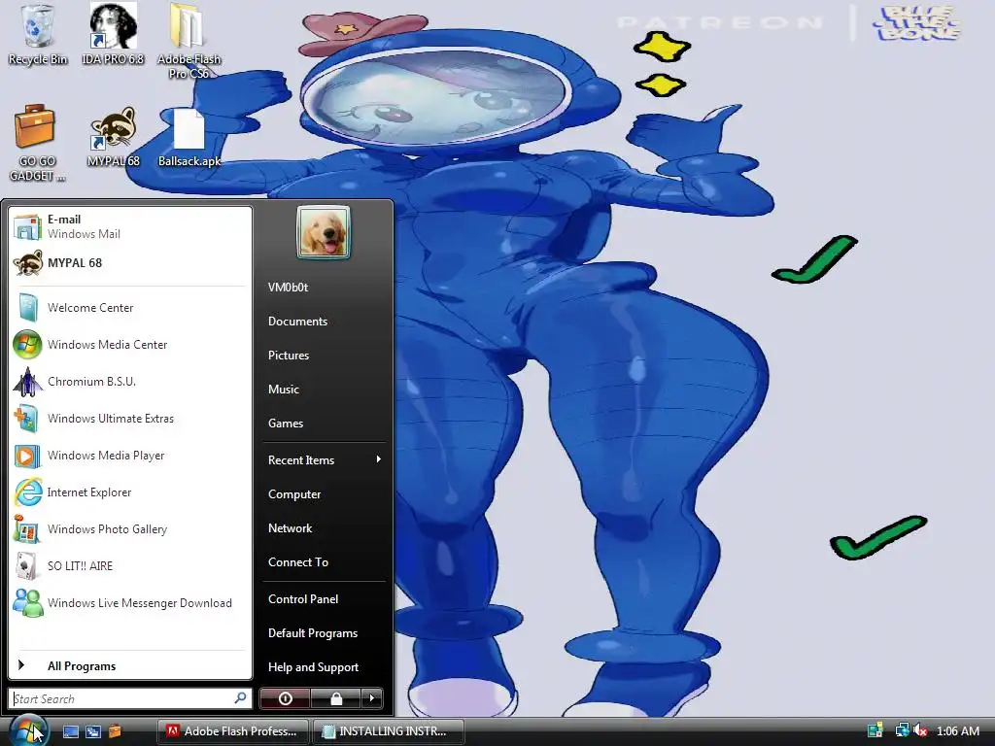Open Control Panel
This screenshot has height=746, width=995.
pyautogui.click(x=324, y=598)
